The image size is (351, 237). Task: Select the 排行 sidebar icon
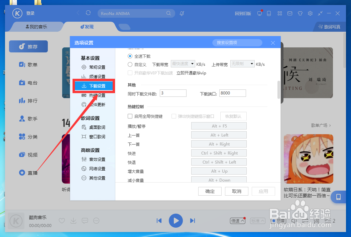click(28, 100)
